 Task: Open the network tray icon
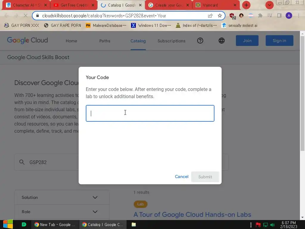tap(265, 225)
